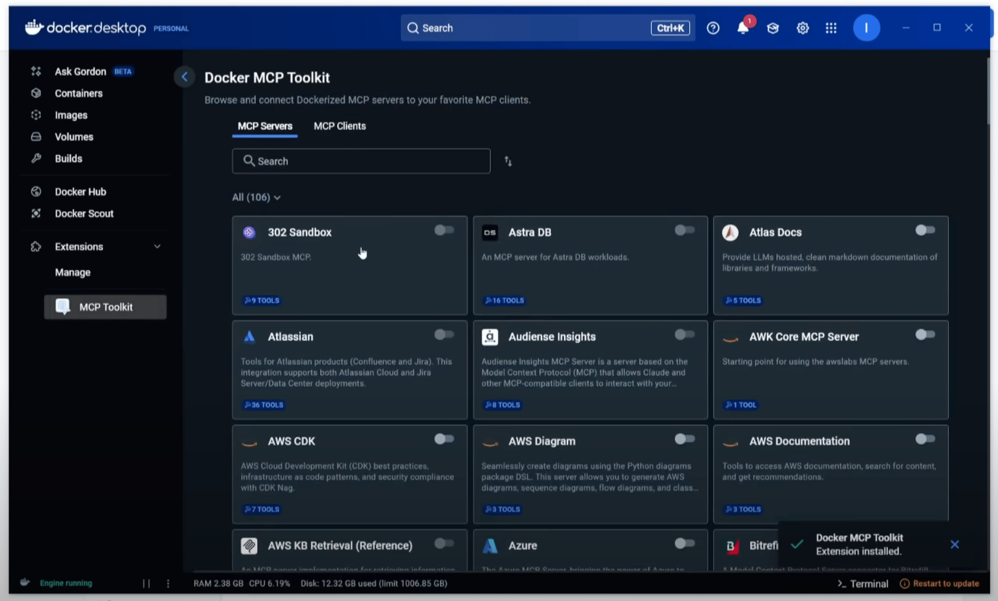Open the Learning center graduation icon

(x=773, y=28)
